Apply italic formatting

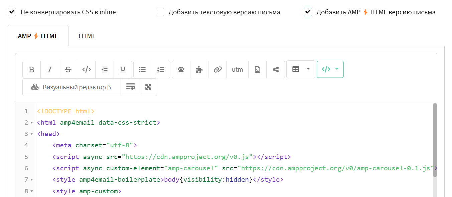50,69
